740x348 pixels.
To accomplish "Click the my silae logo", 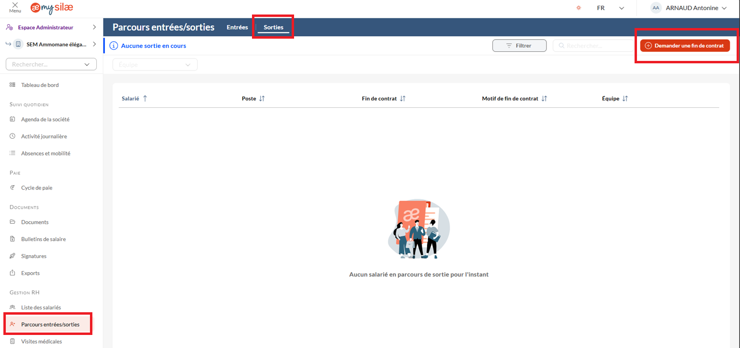I will coord(52,8).
